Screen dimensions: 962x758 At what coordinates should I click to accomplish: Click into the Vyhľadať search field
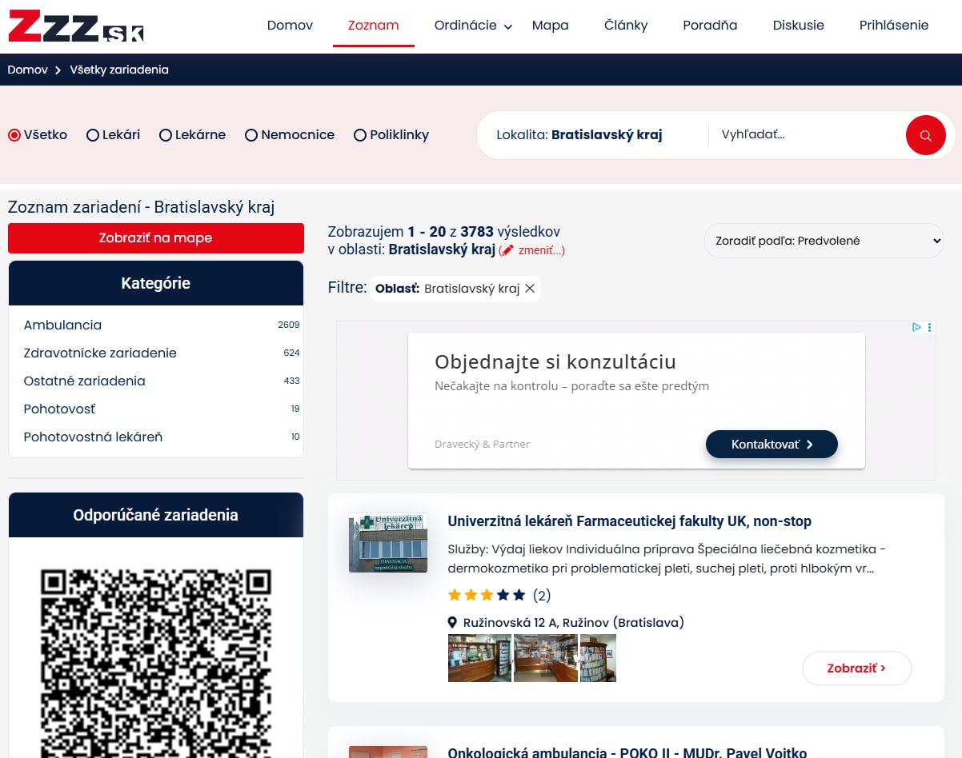click(804, 134)
